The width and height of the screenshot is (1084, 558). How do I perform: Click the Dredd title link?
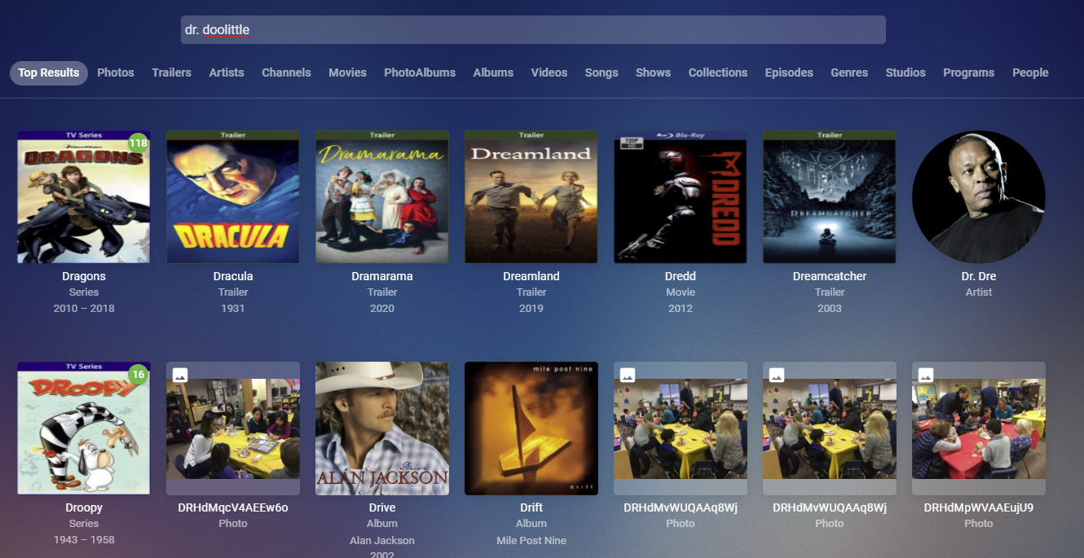681,276
